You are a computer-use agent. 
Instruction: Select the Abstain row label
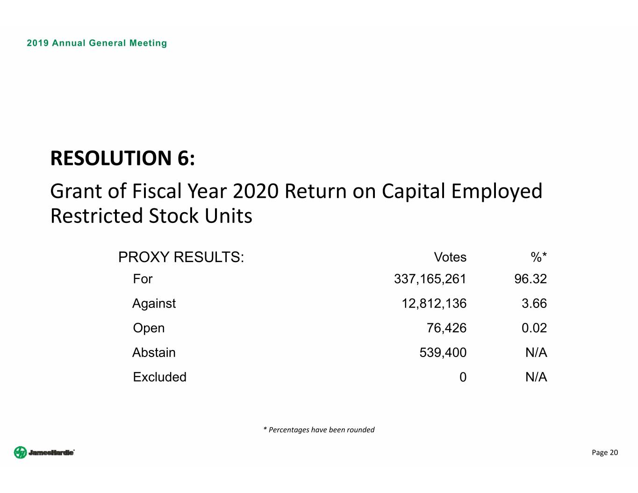pos(154,353)
